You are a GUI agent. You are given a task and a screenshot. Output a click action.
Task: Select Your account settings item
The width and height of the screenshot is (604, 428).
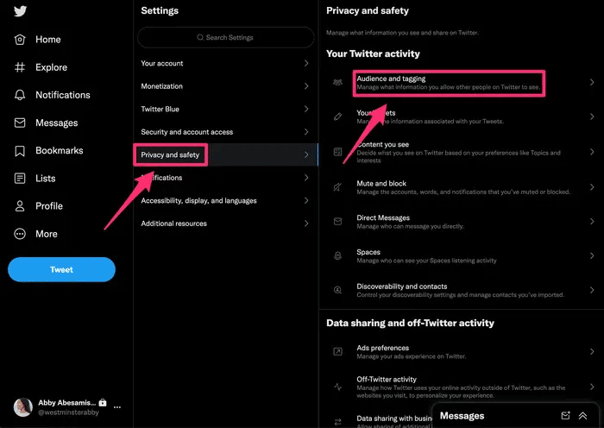point(226,63)
